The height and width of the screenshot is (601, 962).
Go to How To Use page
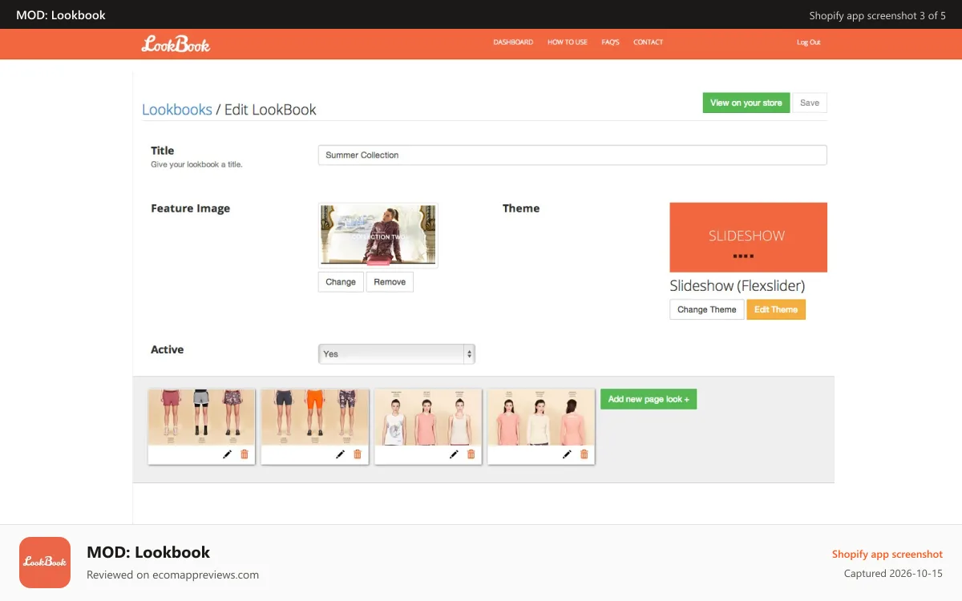coord(568,42)
